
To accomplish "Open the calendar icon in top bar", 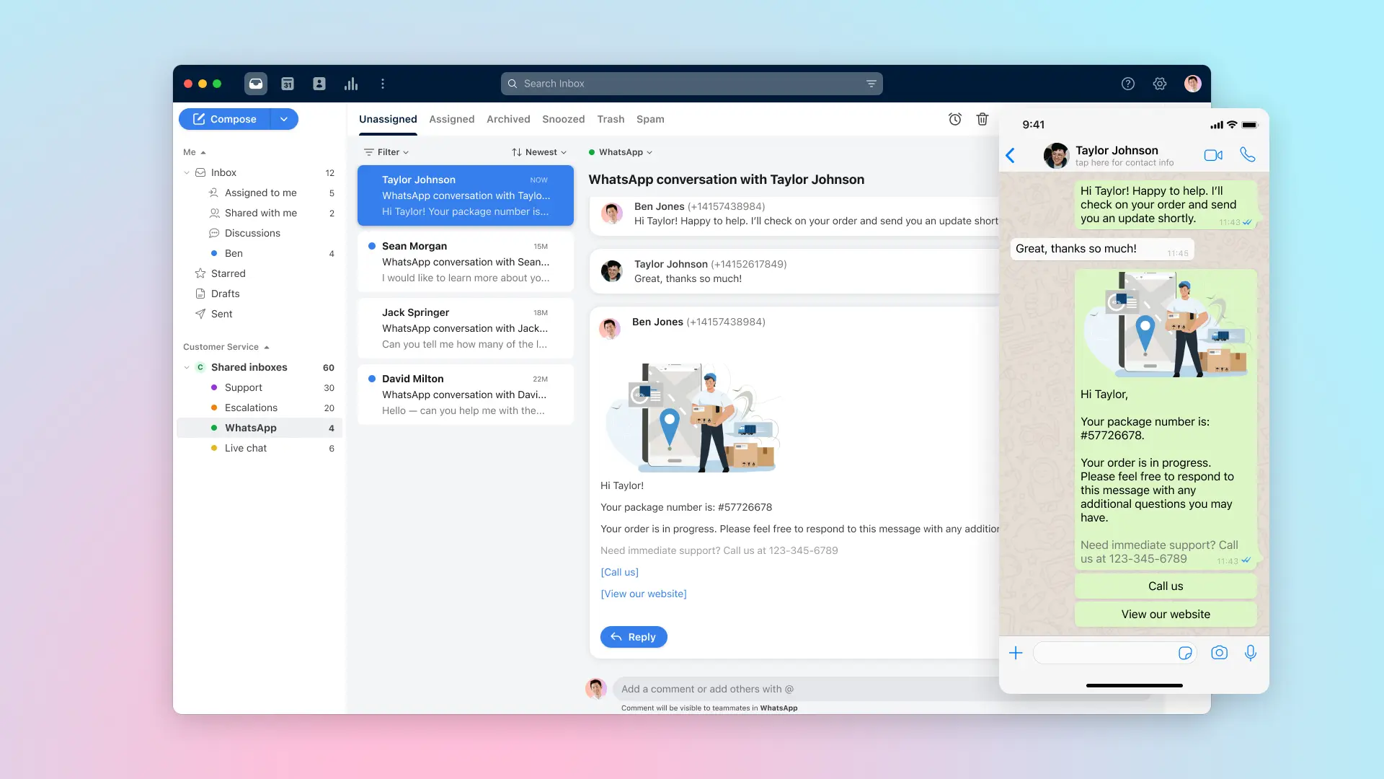I will tap(288, 84).
